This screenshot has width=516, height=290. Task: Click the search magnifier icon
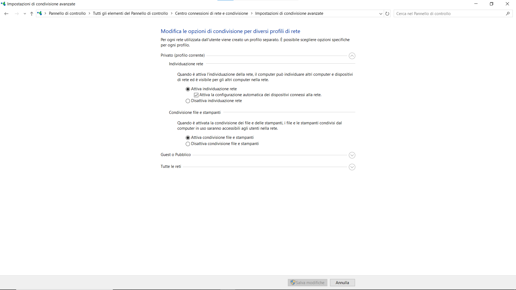pos(508,14)
